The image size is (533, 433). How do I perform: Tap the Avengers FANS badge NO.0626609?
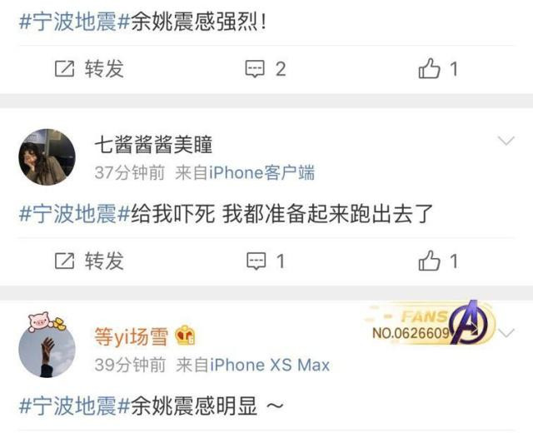pyautogui.click(x=430, y=324)
